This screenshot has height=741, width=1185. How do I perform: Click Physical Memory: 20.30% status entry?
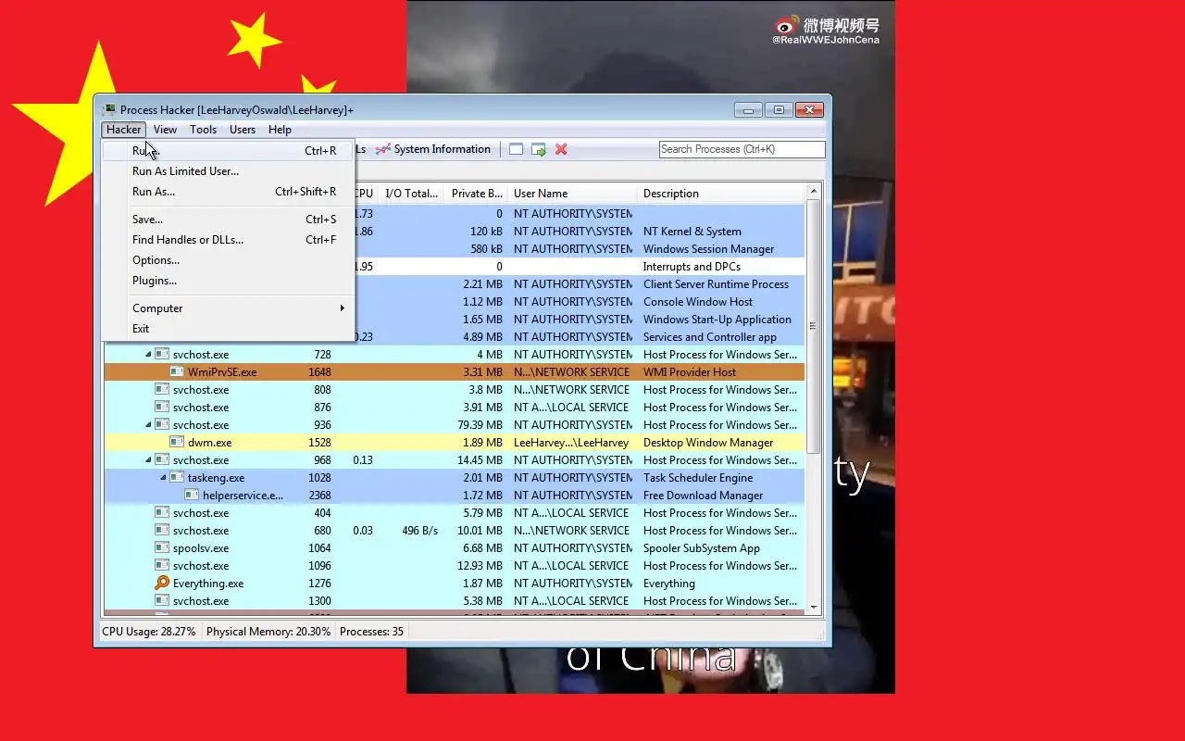point(268,632)
